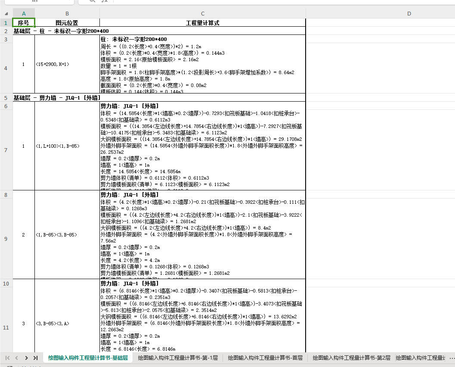The image size is (455, 367).
Task: Open the 第-1层 sheet tab
Action: [x=178, y=358]
